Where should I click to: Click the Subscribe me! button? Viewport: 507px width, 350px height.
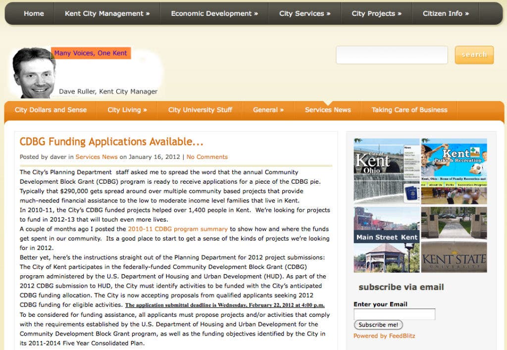(378, 325)
